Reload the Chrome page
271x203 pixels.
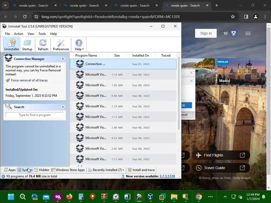25,17
